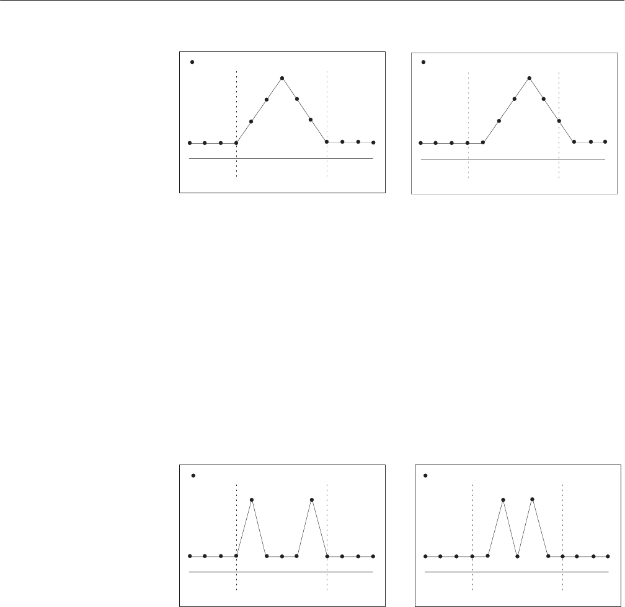
Task: Select the first peak in the bottom-left graph
Action: (x=252, y=499)
